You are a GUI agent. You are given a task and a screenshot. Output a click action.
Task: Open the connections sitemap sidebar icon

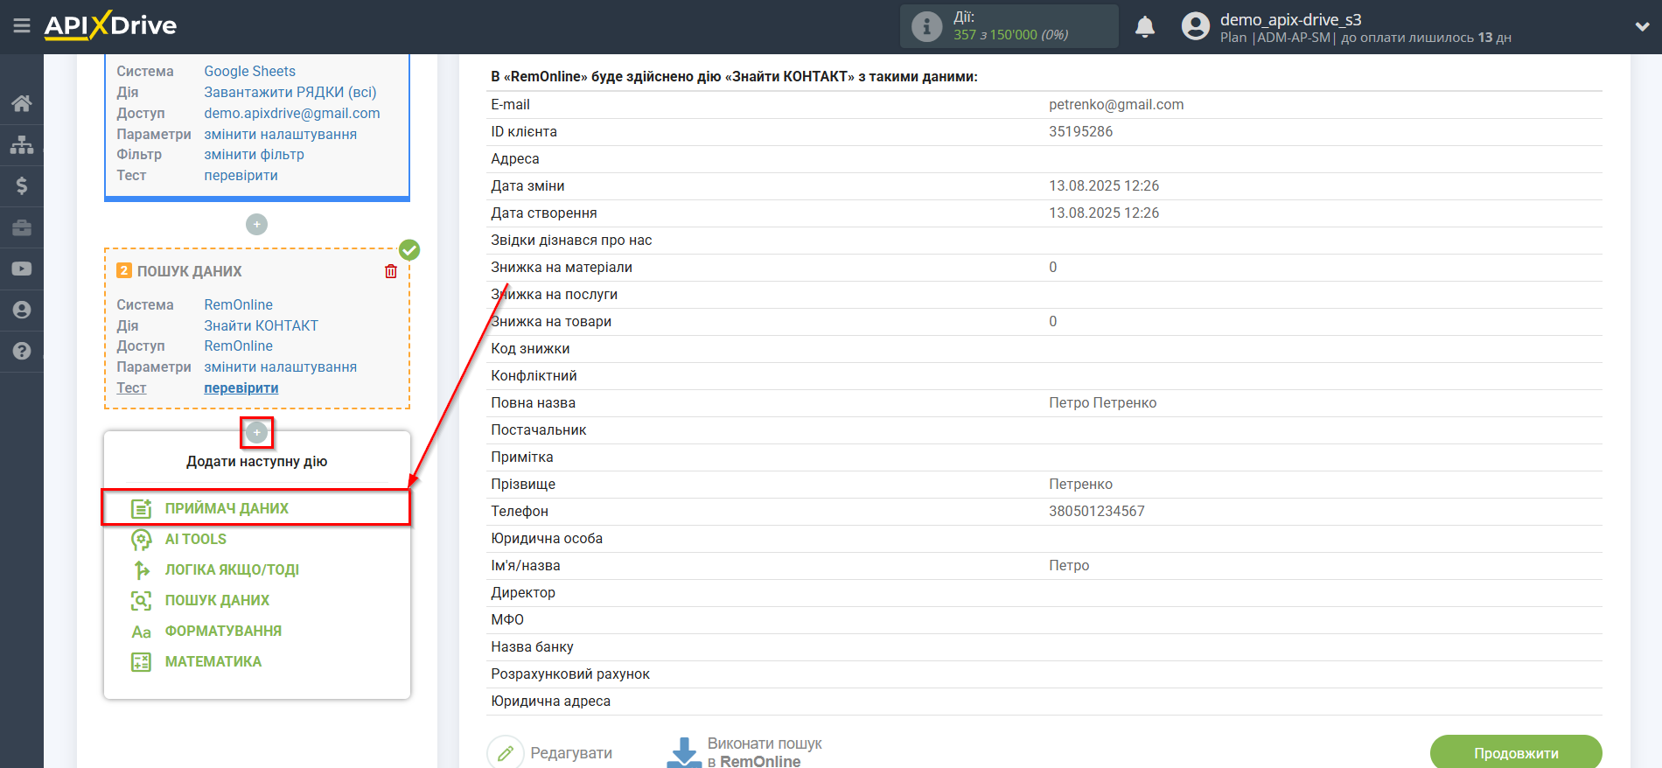[22, 144]
